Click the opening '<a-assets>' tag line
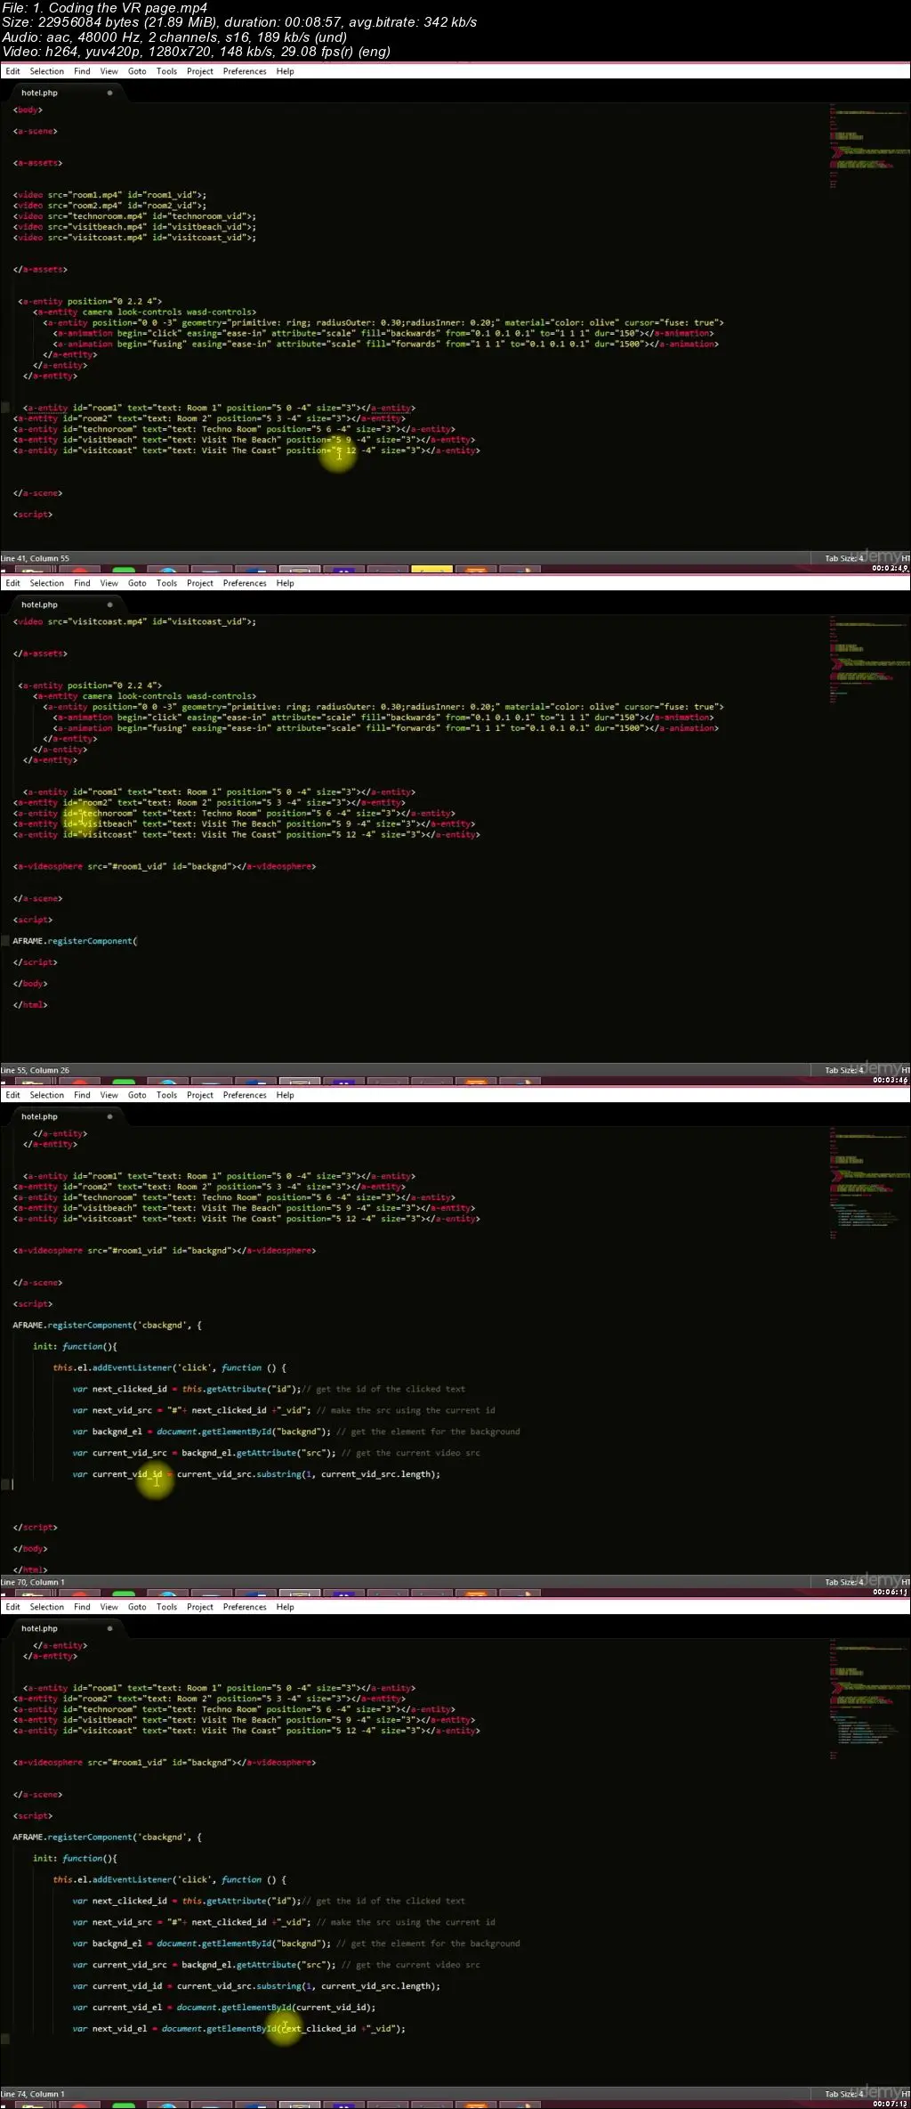 click(x=37, y=164)
